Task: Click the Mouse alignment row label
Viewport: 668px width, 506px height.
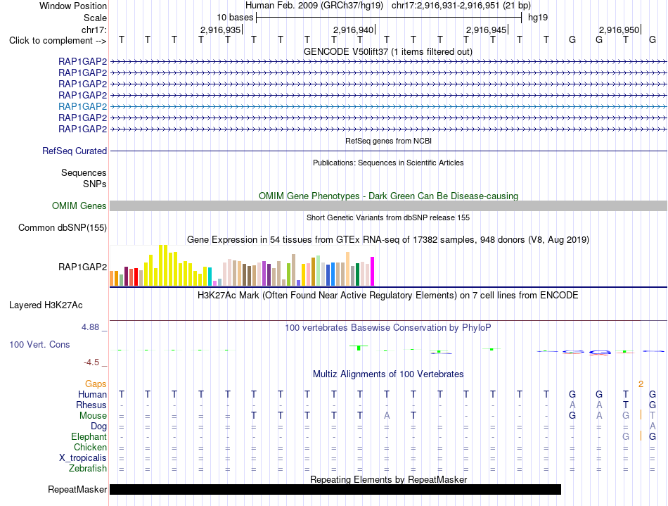Action: pos(94,416)
